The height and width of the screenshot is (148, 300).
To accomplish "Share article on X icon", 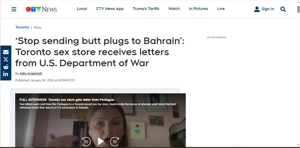I will 6,59.
